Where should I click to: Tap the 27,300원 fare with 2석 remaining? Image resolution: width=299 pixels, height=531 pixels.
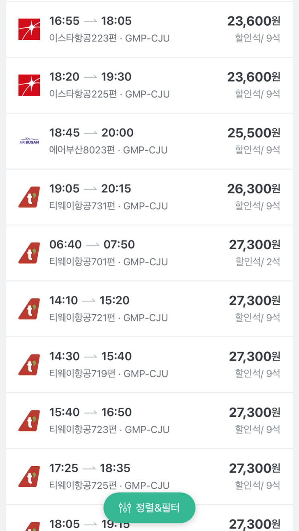coord(254,245)
